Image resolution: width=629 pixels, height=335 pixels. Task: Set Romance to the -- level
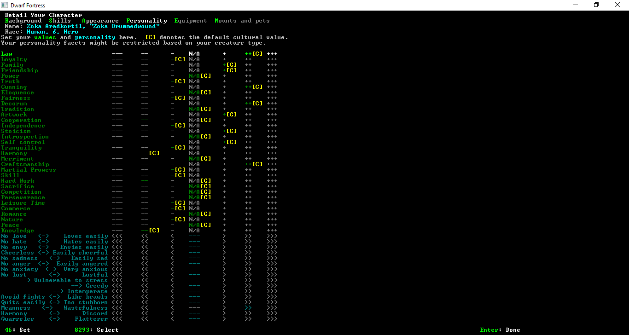[145, 214]
